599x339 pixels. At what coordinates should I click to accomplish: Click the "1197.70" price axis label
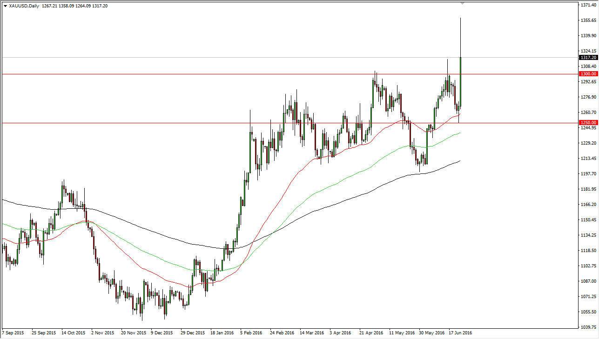[x=588, y=174]
